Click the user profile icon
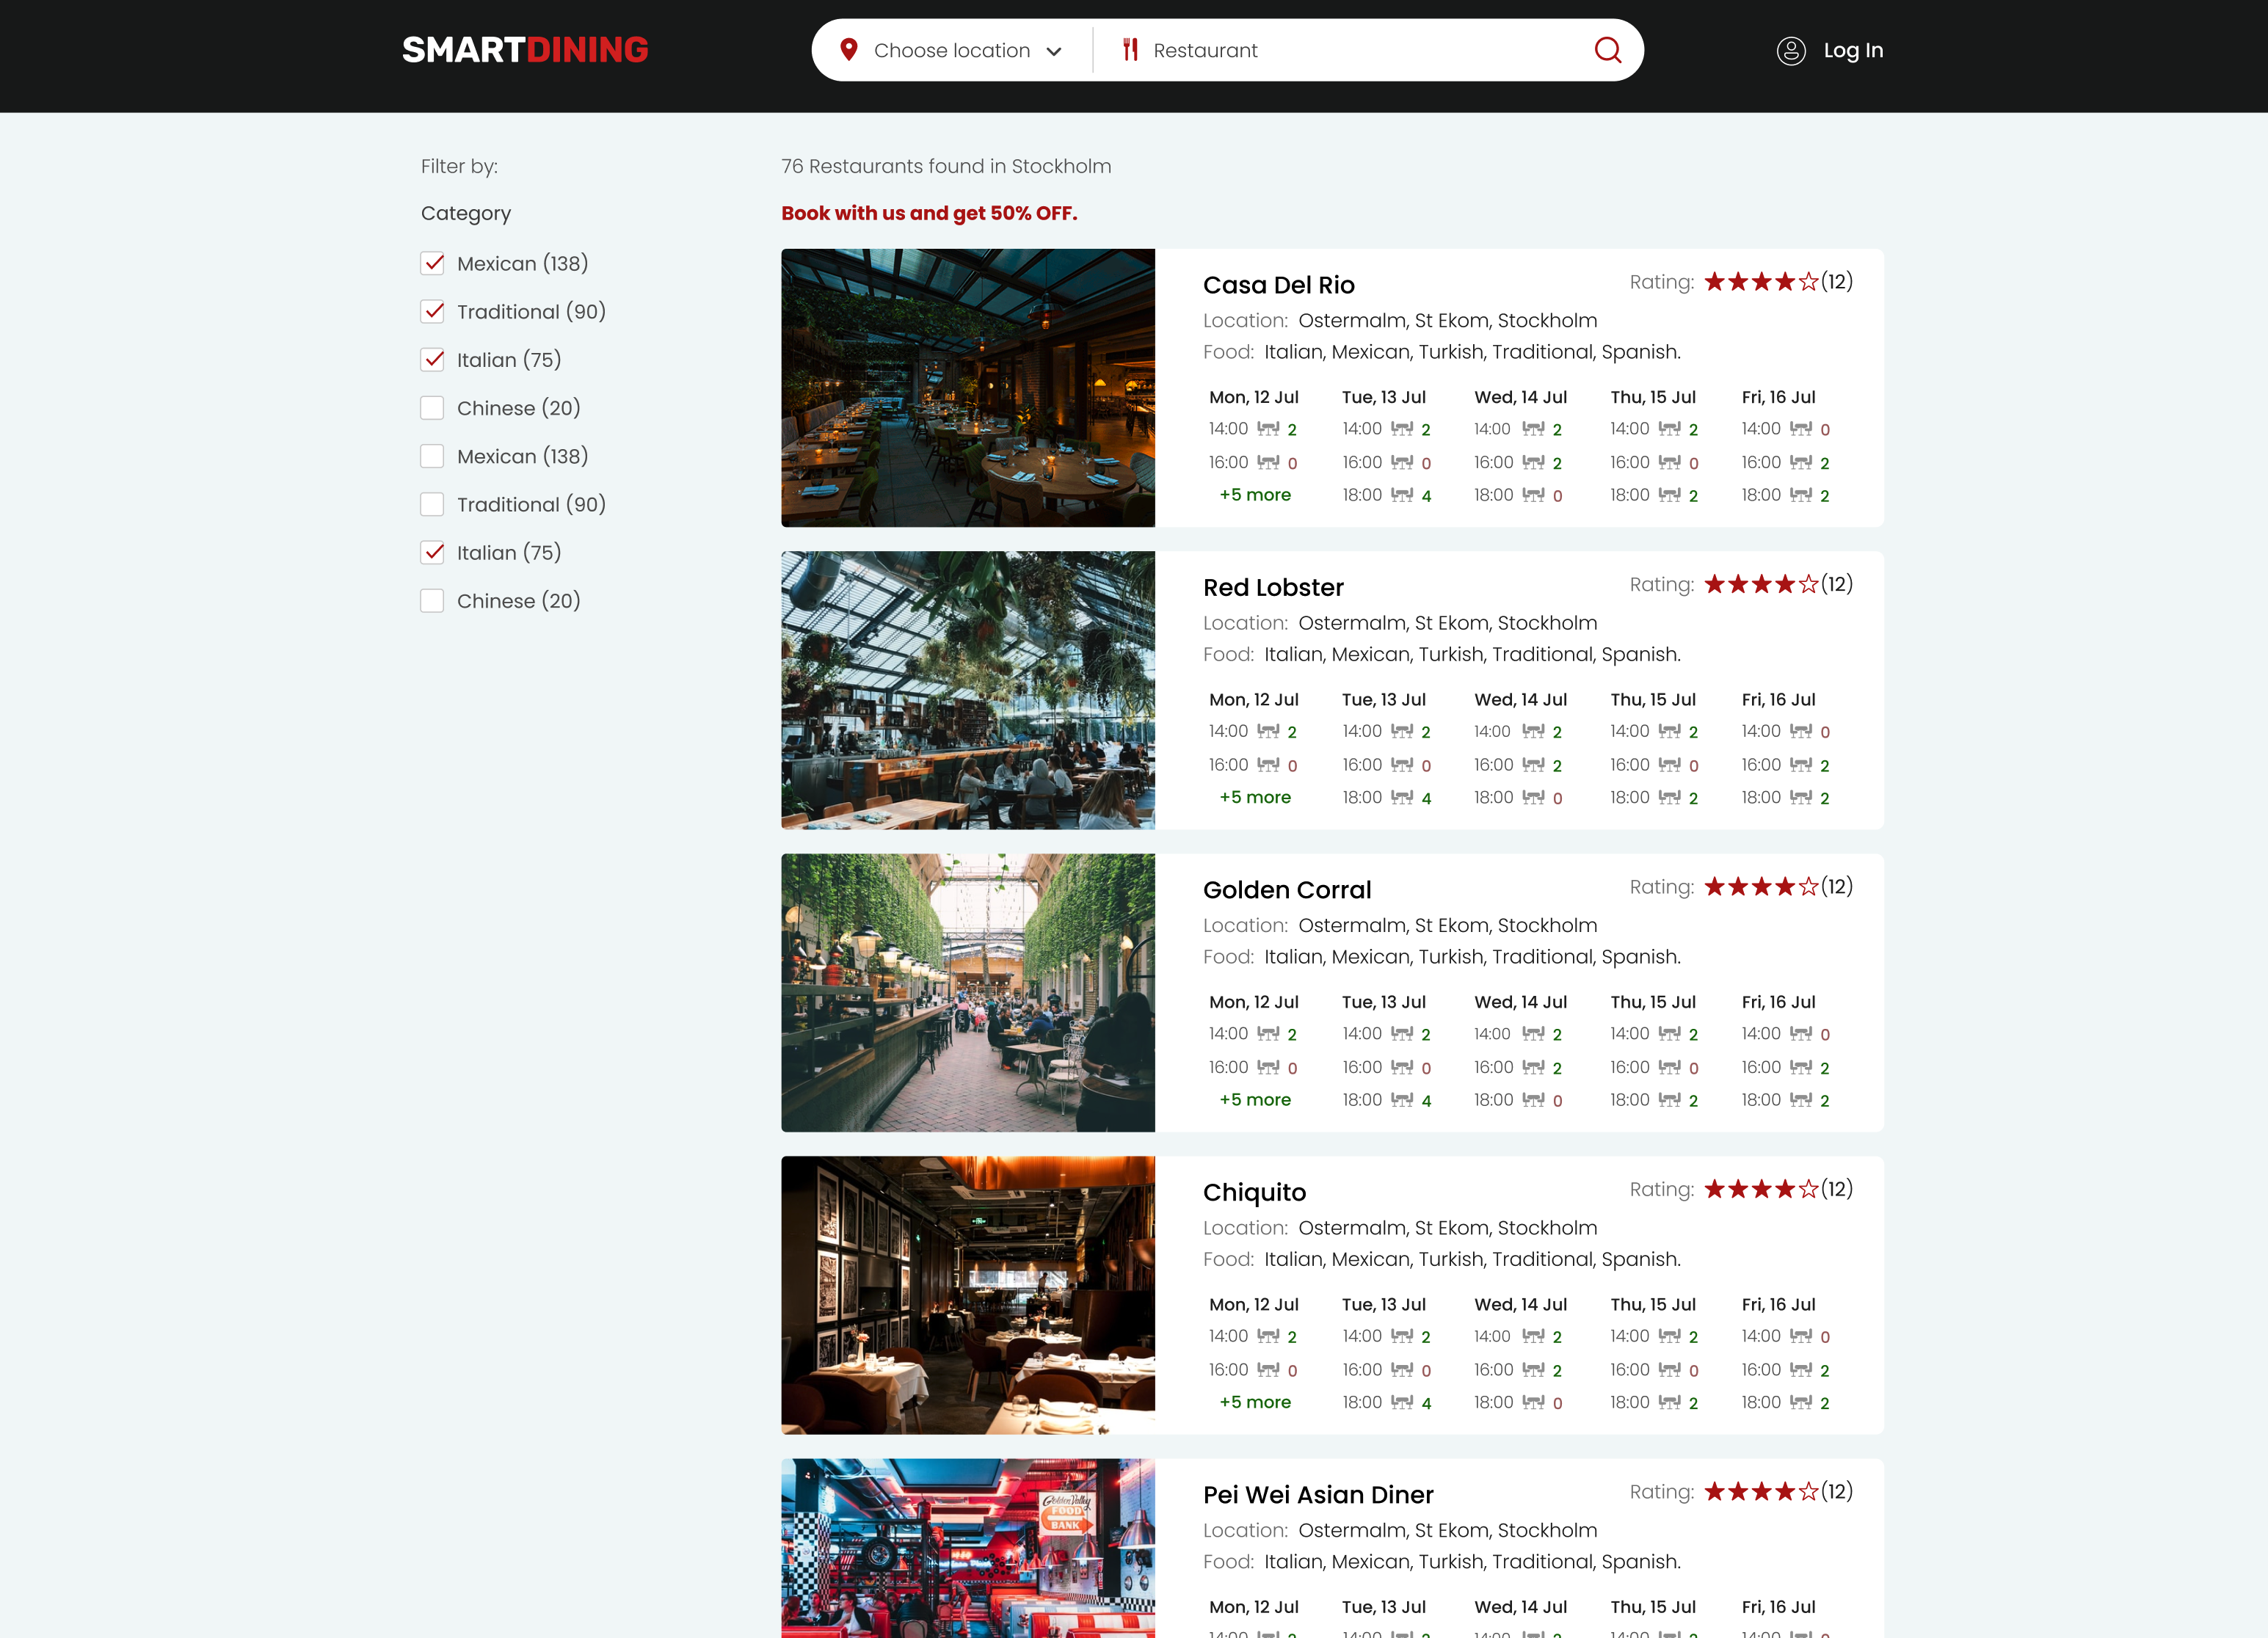The image size is (2268, 1638). [x=1790, y=51]
